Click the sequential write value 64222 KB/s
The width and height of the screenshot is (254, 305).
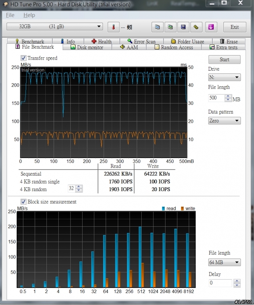pos(157,174)
